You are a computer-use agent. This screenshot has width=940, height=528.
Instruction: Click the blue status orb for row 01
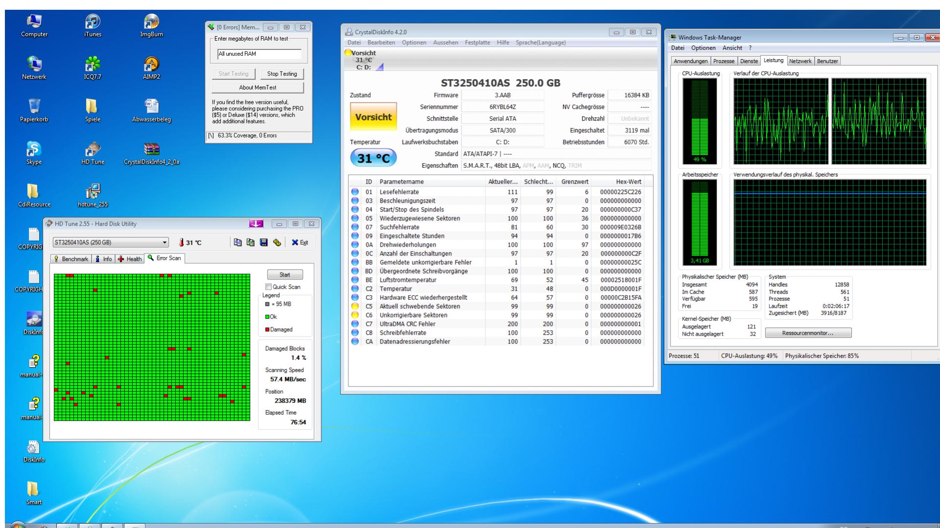pyautogui.click(x=355, y=192)
